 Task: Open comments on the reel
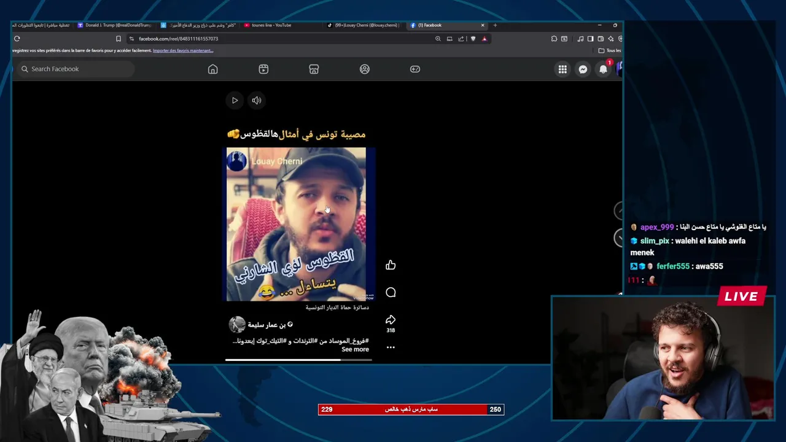(391, 292)
